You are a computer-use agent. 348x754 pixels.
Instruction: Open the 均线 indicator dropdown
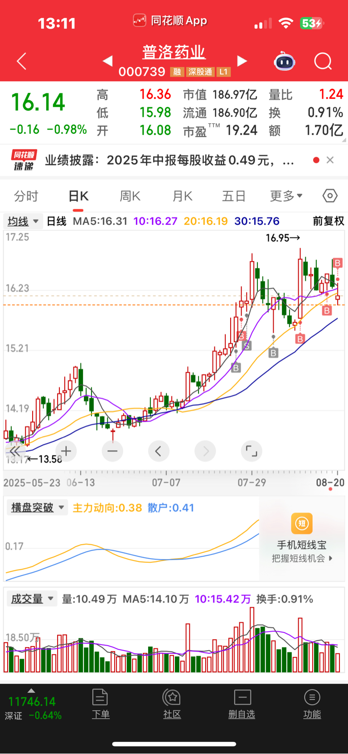23,221
